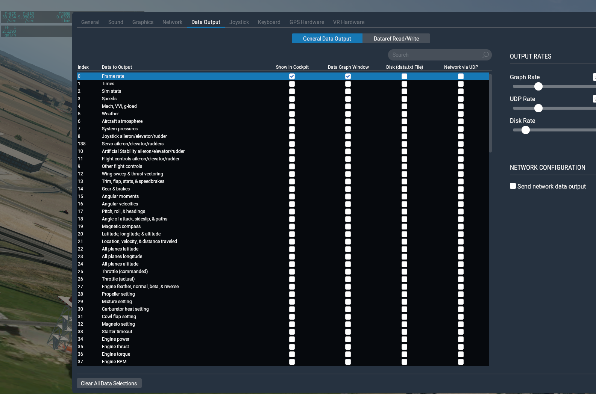Select Other flight controls row
596x394 pixels.
pos(283,166)
